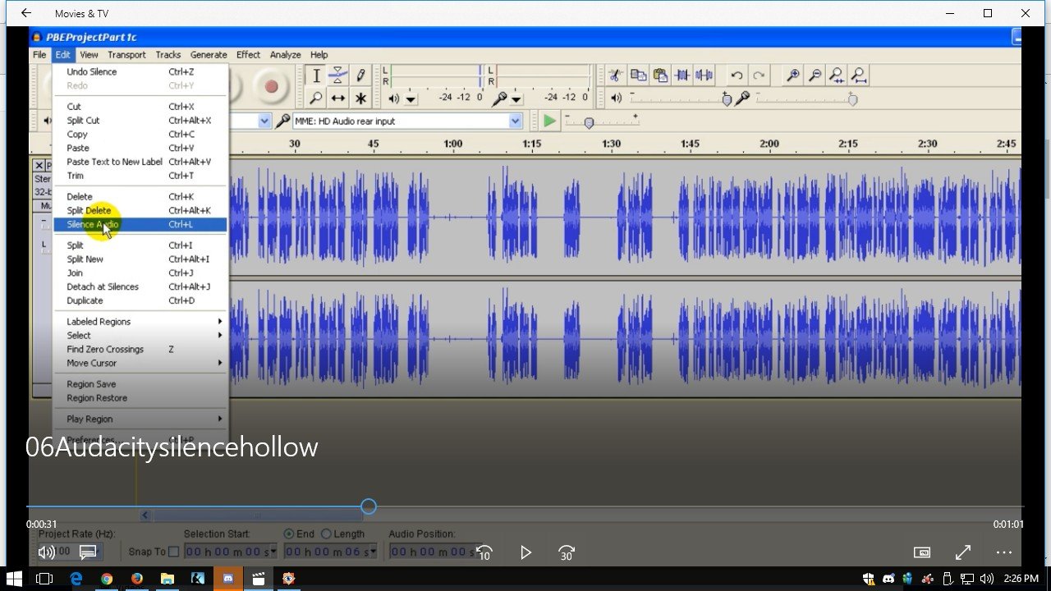This screenshot has width=1051, height=591.
Task: Choose Undo Silence in Edit menu
Action: [x=140, y=72]
